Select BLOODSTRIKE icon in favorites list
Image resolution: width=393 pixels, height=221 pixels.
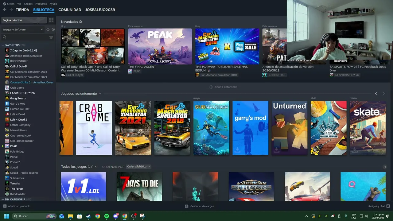click(x=7, y=61)
